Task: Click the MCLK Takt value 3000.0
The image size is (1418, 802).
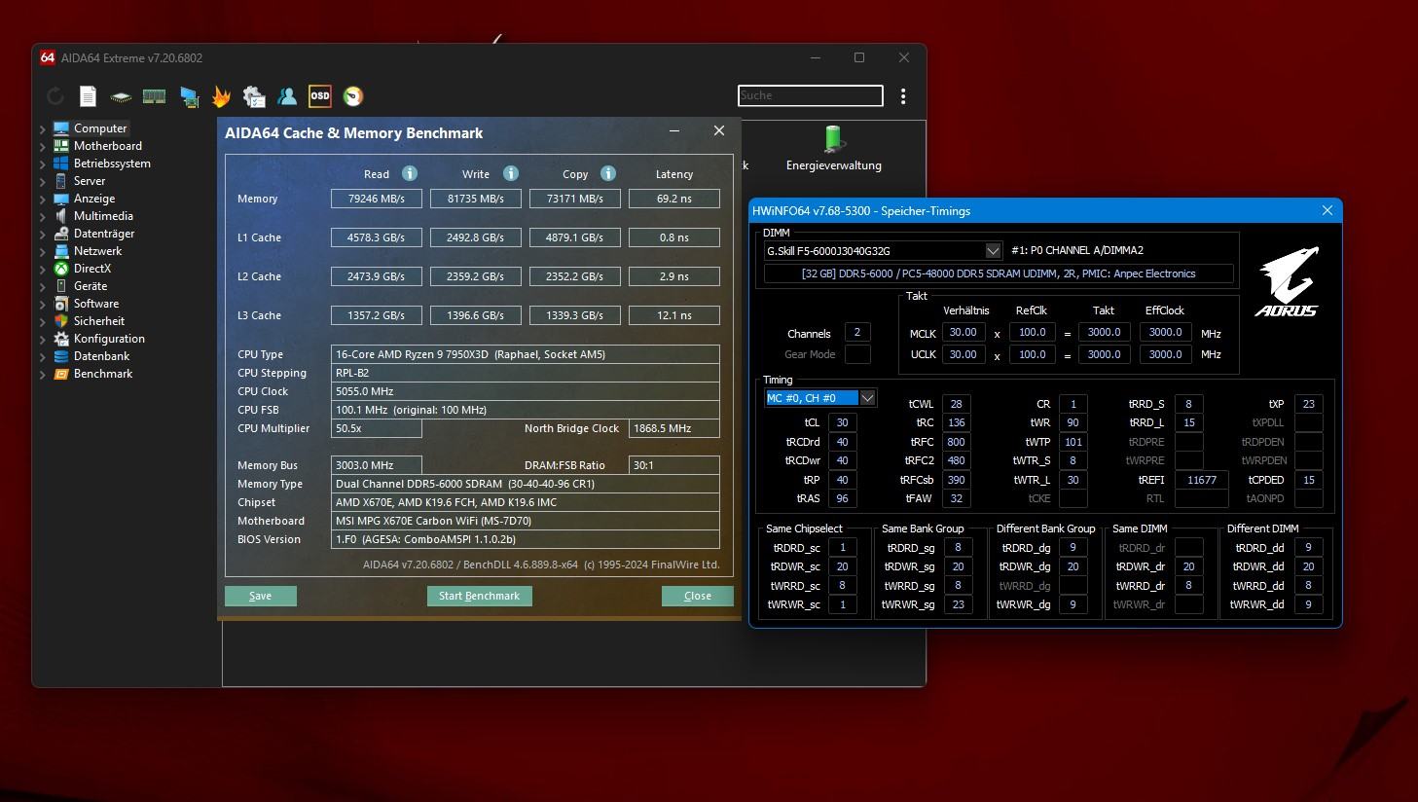Action: 1104,332
